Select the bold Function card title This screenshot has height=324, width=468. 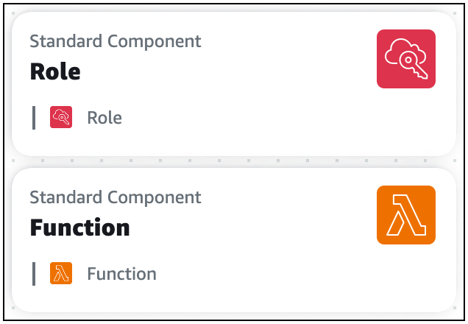click(x=79, y=228)
